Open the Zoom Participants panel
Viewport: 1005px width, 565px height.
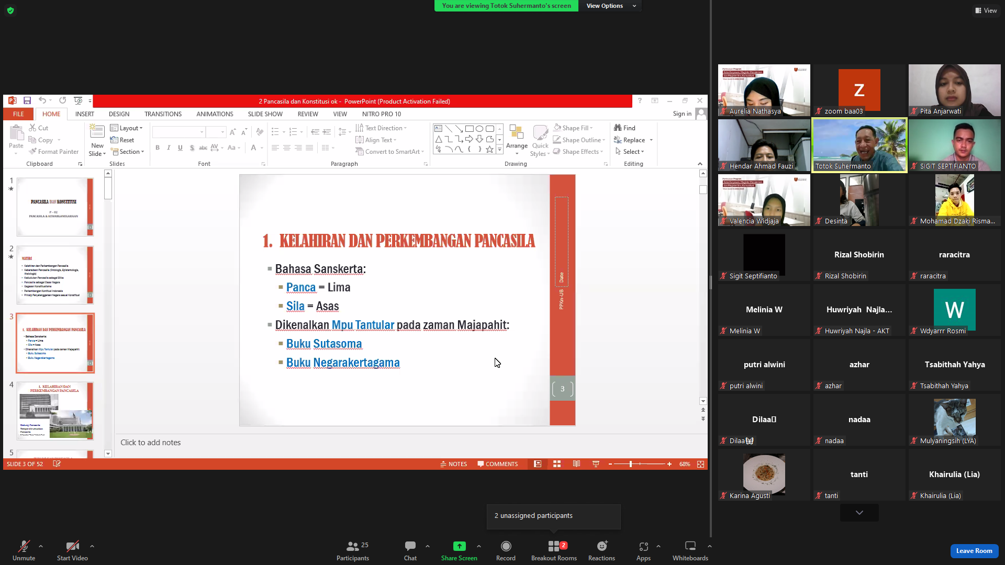[353, 551]
